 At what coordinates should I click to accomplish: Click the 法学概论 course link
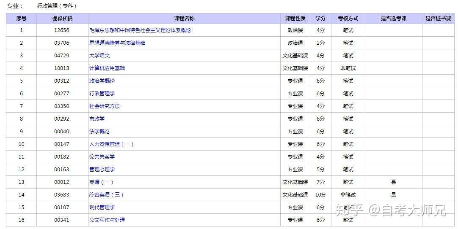click(99, 132)
